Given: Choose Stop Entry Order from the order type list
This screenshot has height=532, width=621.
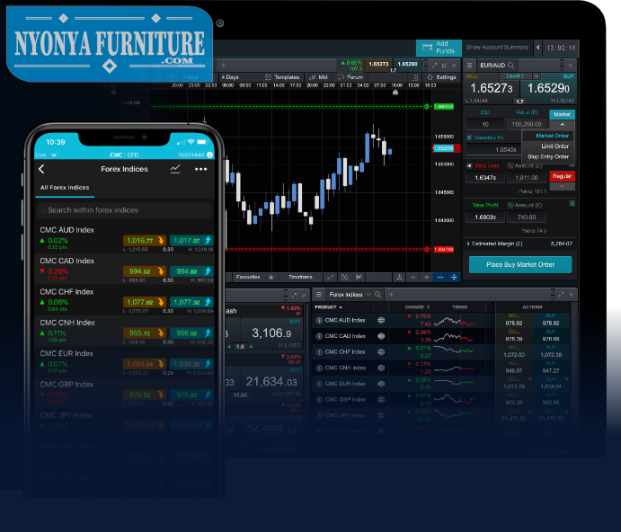Looking at the screenshot, I should tap(547, 157).
